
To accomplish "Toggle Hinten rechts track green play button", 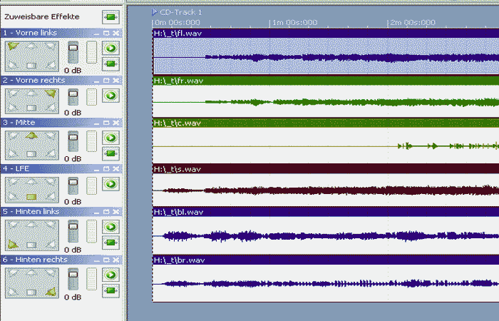I will pyautogui.click(x=110, y=275).
